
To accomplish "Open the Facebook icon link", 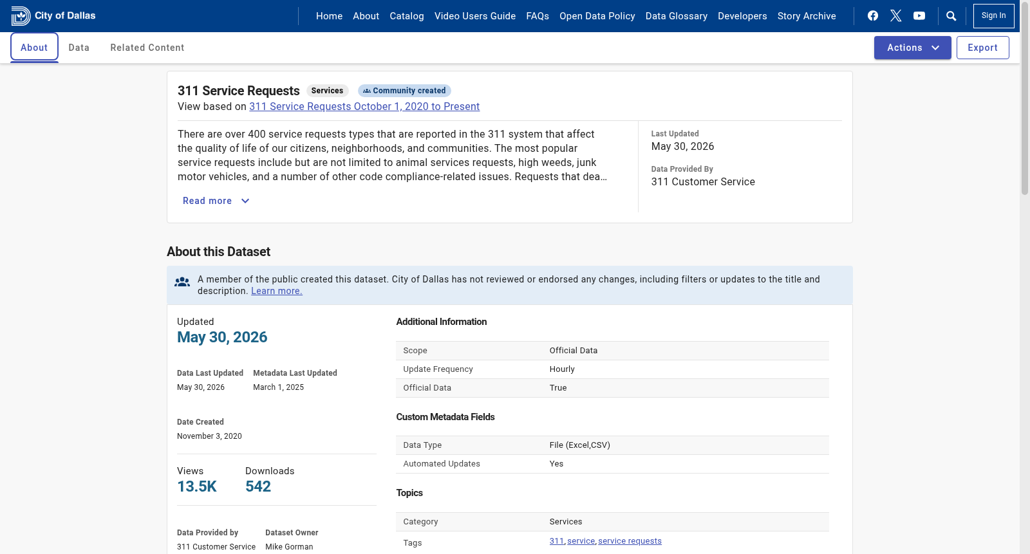I will 873,16.
